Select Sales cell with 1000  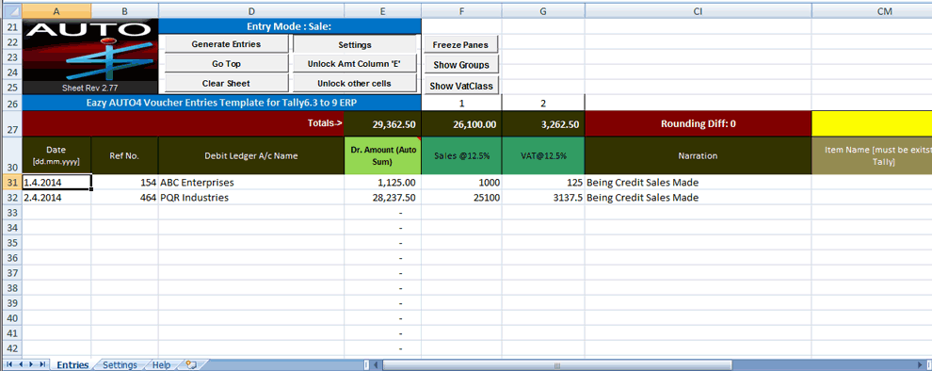(461, 182)
